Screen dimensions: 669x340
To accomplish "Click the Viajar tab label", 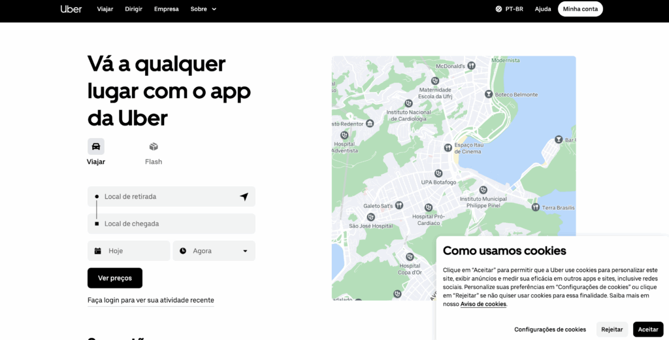I will click(x=96, y=162).
